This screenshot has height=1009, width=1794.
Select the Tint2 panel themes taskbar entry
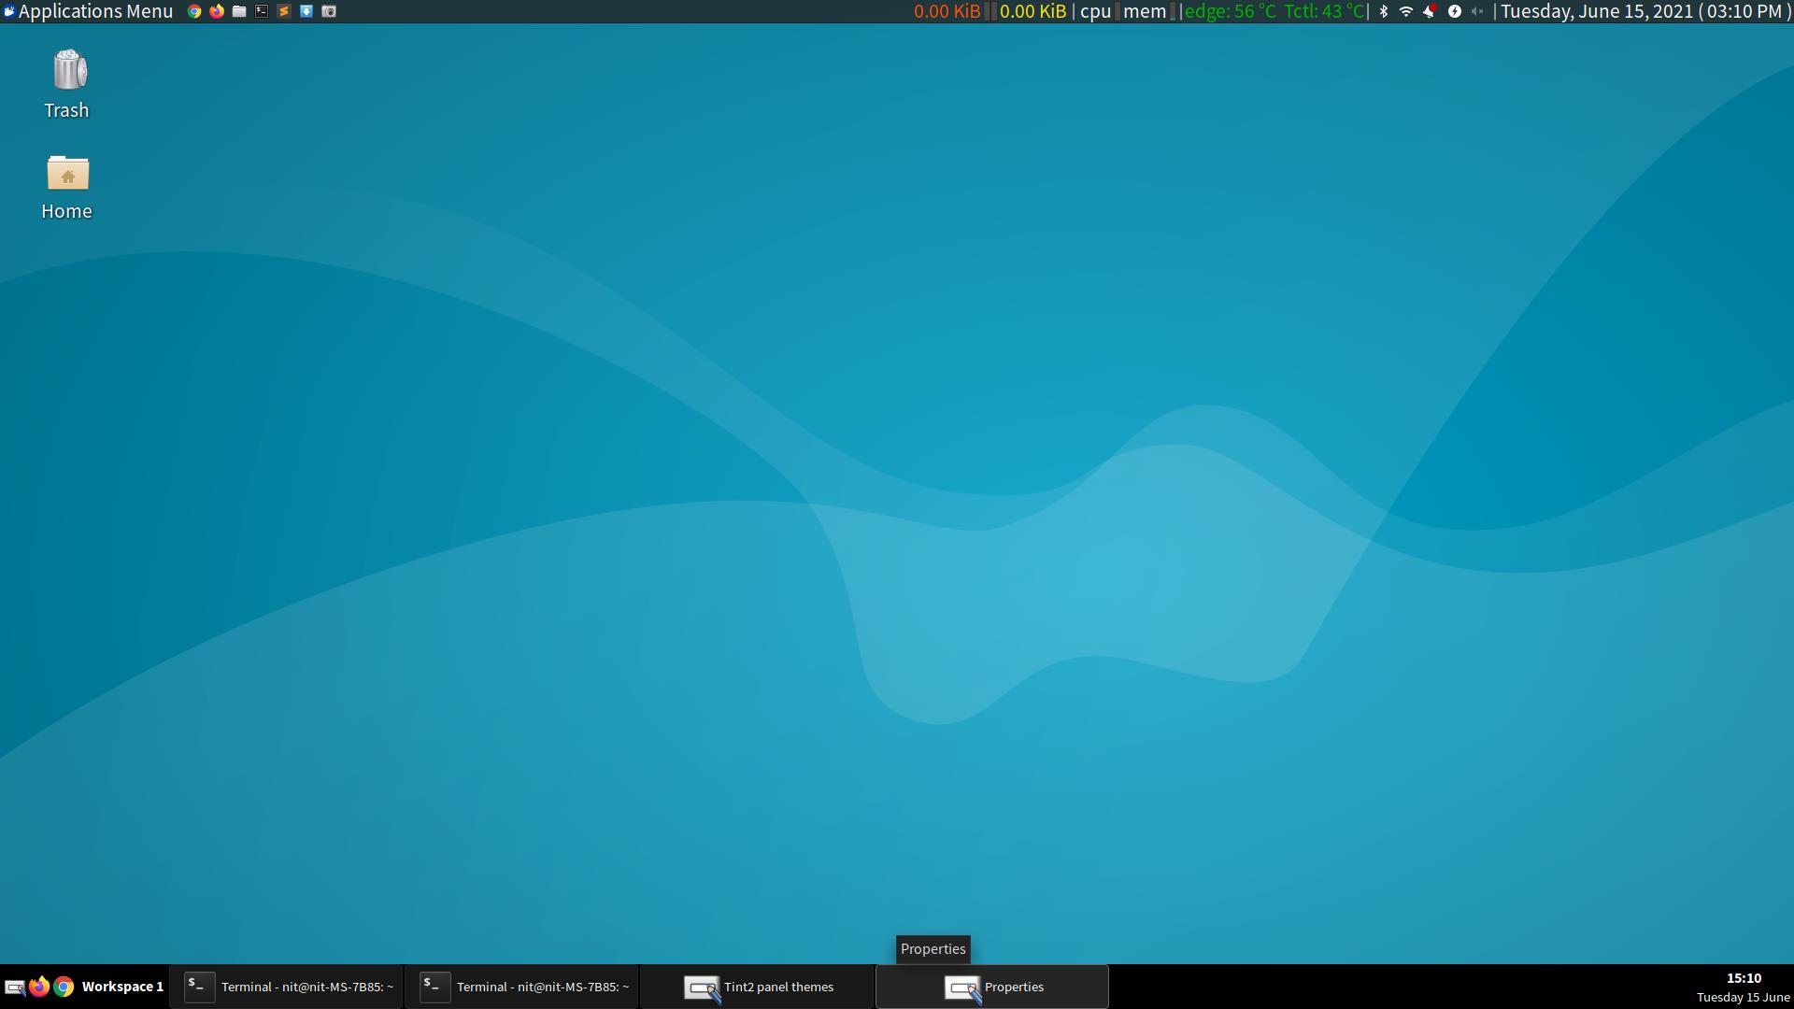[x=759, y=986]
